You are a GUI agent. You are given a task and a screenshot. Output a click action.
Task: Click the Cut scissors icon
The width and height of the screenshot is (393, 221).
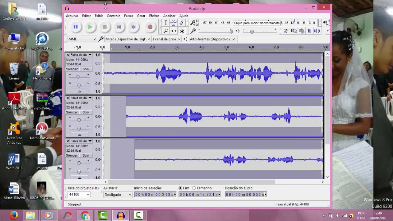coord(286,31)
